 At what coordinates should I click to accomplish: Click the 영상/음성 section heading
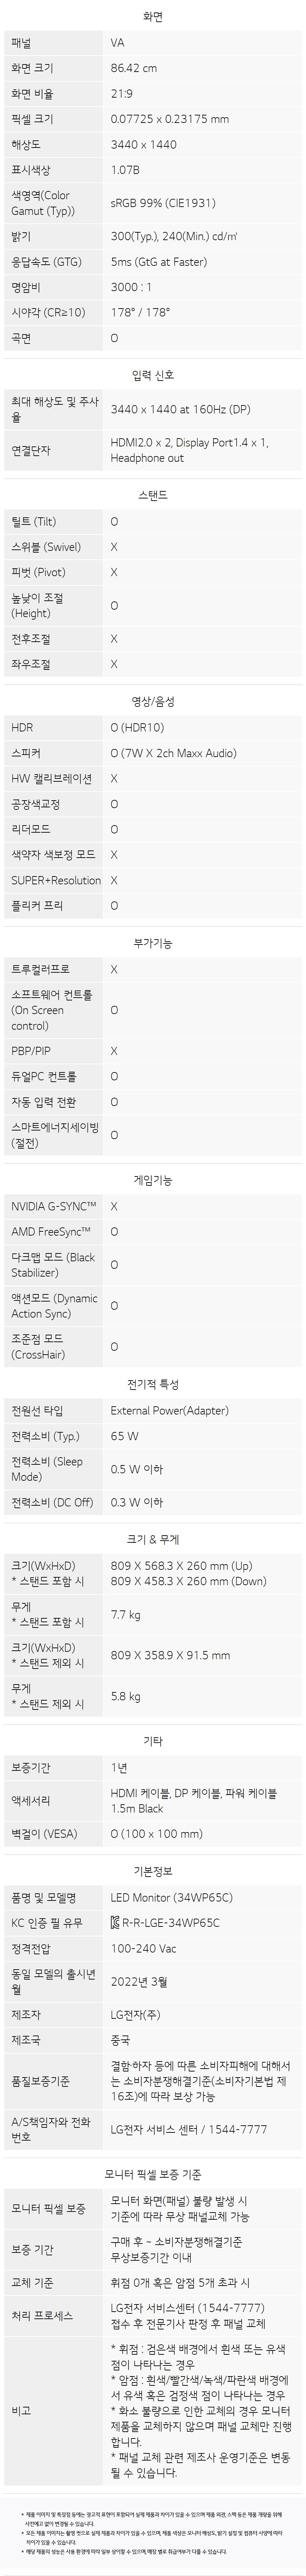click(x=153, y=702)
